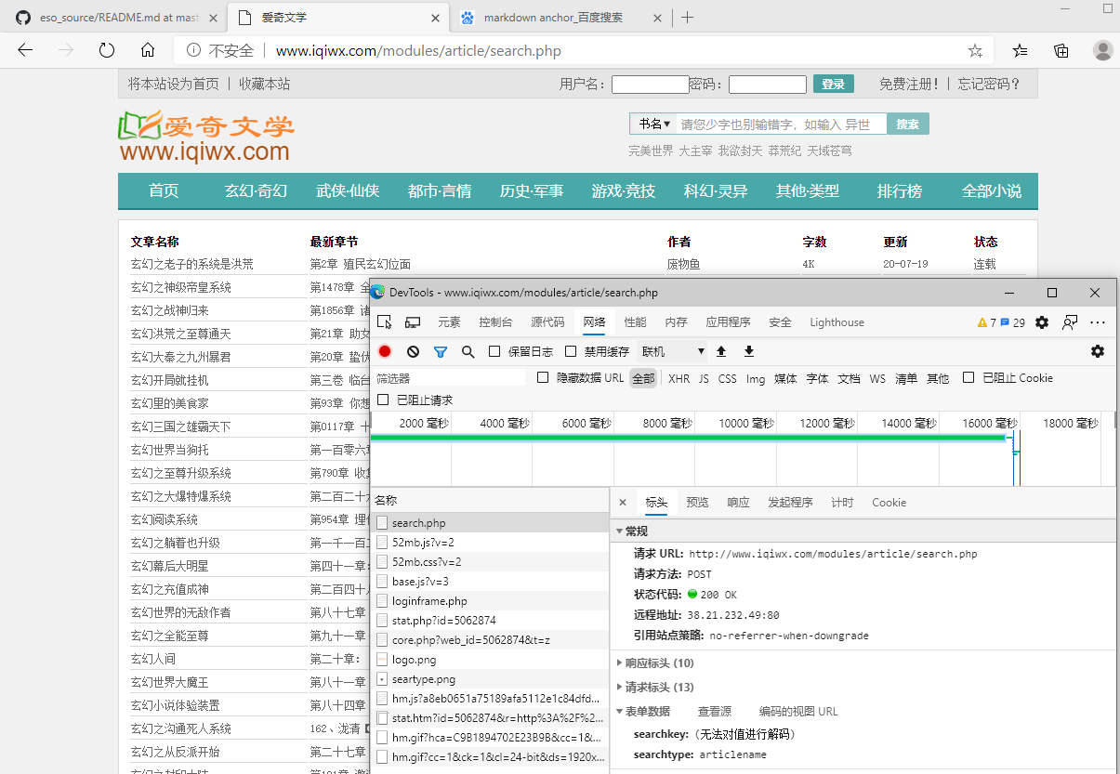Select the inspect element tool in DevTools
The height and width of the screenshot is (774, 1120).
pyautogui.click(x=384, y=321)
